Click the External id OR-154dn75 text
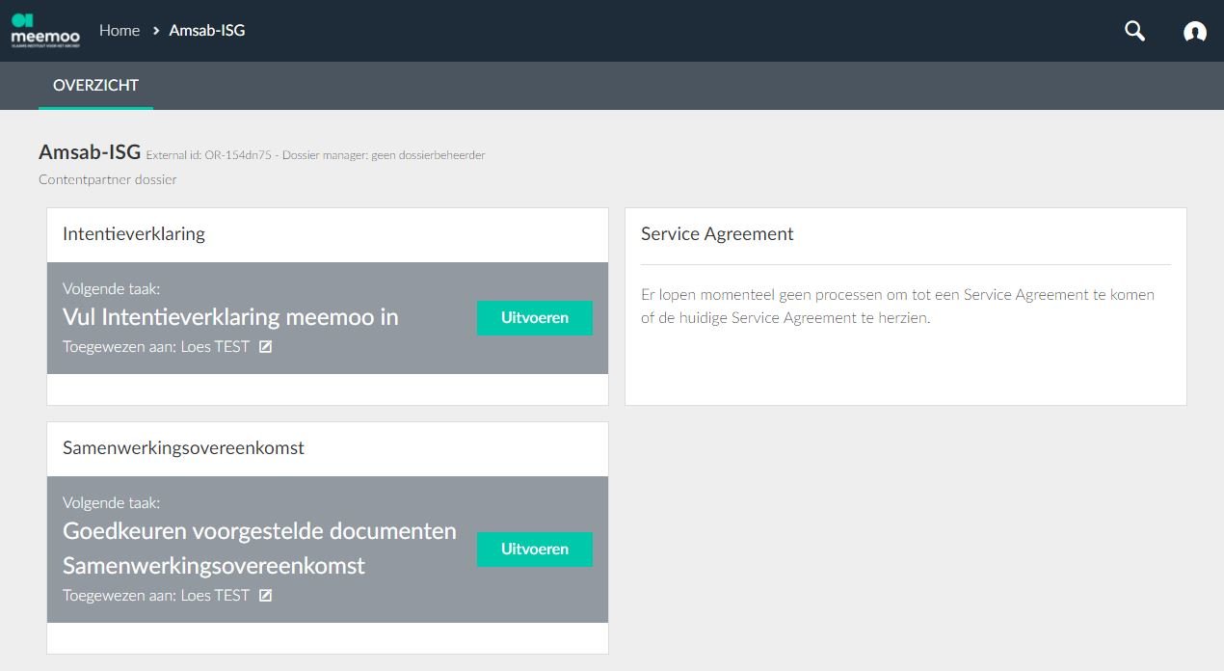Screen dimensions: 1224x671 [210, 155]
